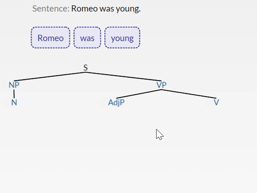Click the branch line from S to NP

coord(50,76)
